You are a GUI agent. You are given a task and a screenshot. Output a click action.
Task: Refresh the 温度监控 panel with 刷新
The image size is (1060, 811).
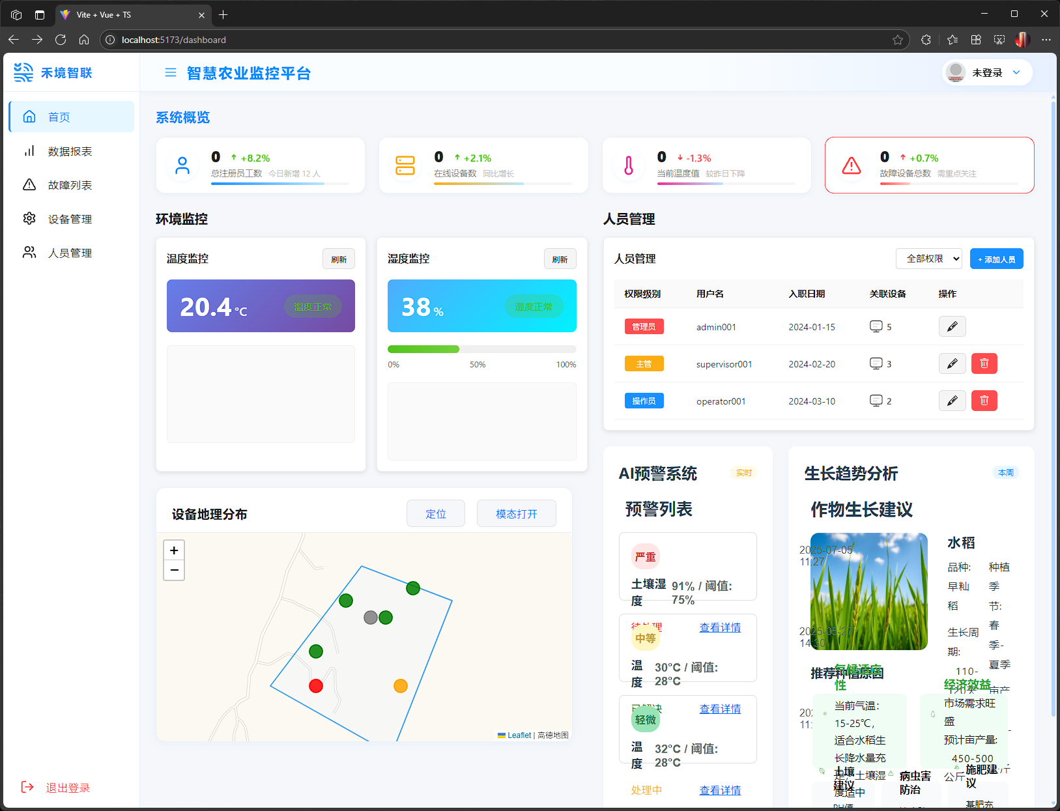(x=339, y=259)
